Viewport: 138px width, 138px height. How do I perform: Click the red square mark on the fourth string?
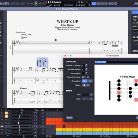coord(119,92)
